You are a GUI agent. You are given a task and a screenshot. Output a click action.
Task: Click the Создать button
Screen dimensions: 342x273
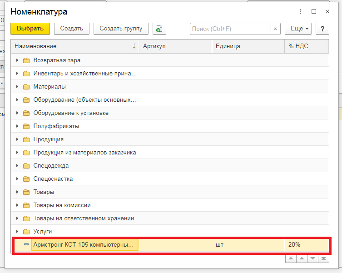[72, 29]
